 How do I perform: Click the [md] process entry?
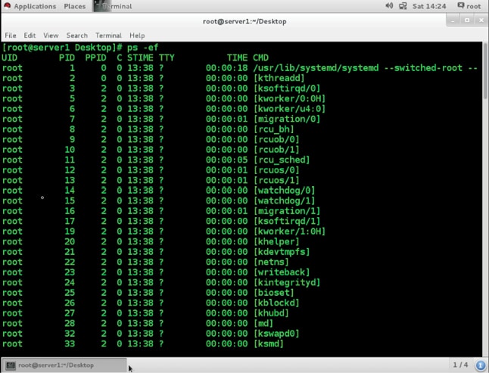pos(263,324)
